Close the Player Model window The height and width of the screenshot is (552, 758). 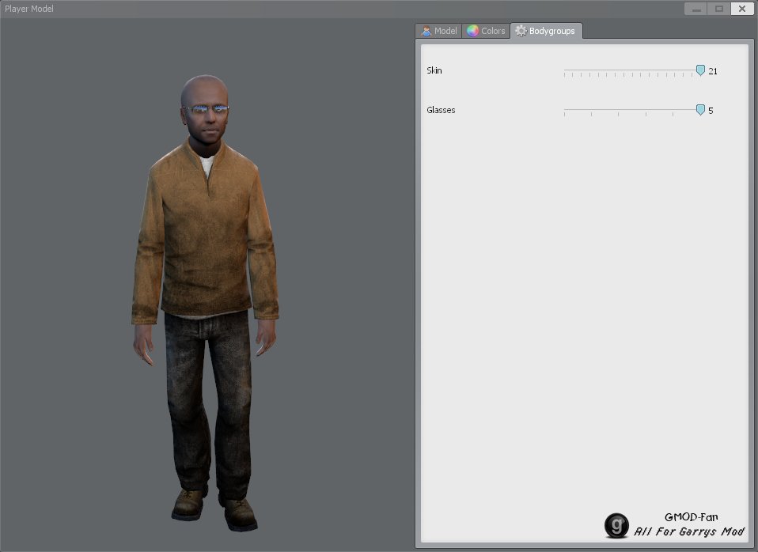tap(742, 9)
